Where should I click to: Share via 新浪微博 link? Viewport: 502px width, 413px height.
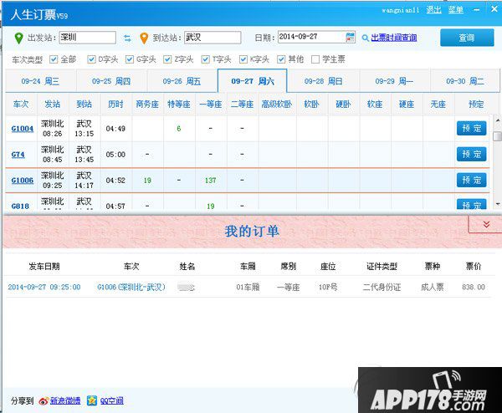point(65,400)
